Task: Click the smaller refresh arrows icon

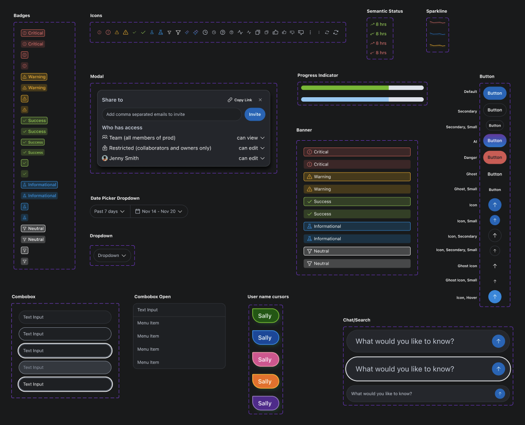Action: 327,32
